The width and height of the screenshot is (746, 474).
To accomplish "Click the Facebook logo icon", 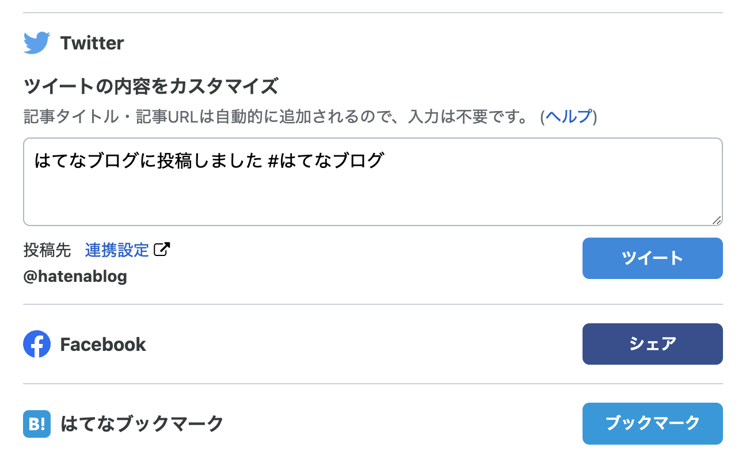I will pos(37,344).
